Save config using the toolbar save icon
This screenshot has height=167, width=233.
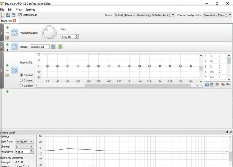14,15
